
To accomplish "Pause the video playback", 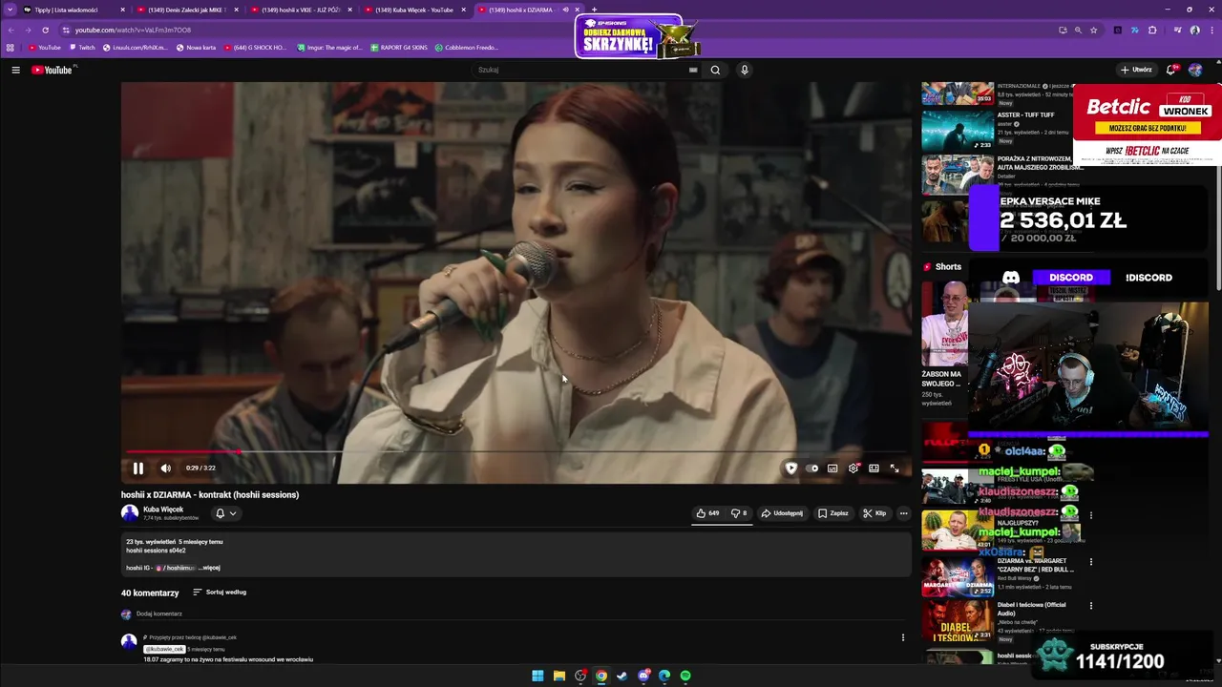I will [137, 468].
